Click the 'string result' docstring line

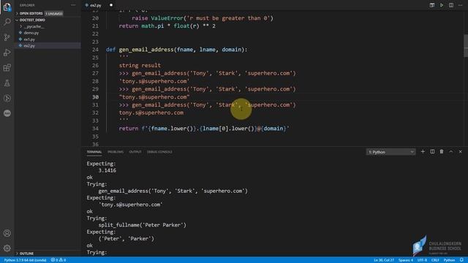pos(140,65)
